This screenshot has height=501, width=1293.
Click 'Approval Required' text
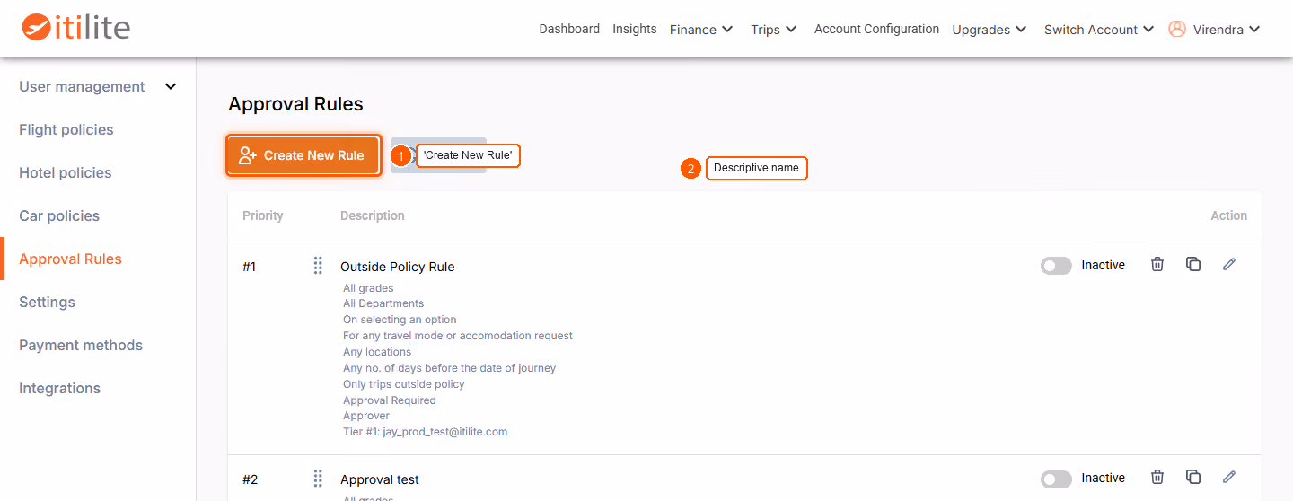390,400
